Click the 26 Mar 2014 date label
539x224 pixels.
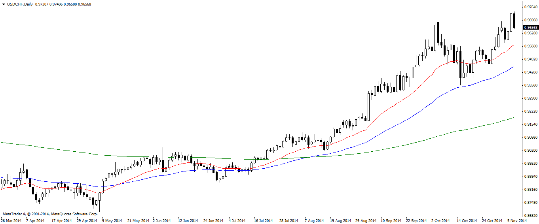tap(11, 220)
